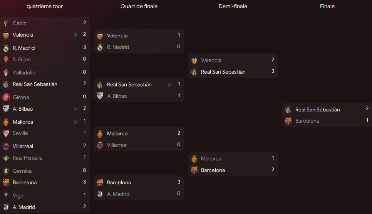
Task: Click the Cádiz club crest icon
Action: coord(6,23)
